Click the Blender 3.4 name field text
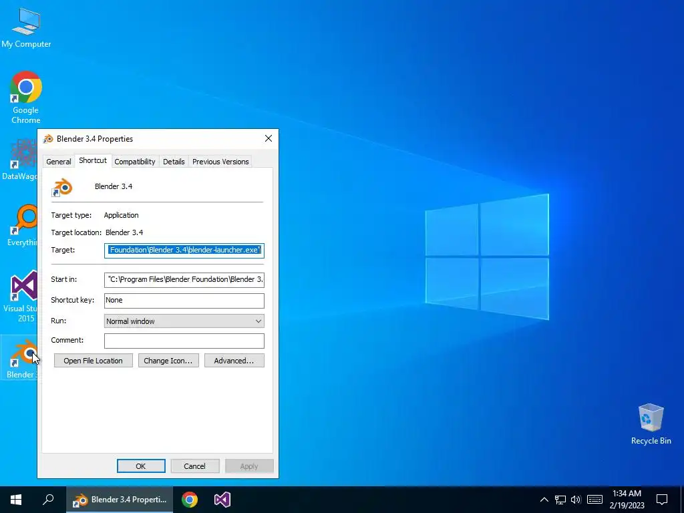The height and width of the screenshot is (513, 684). [x=114, y=186]
